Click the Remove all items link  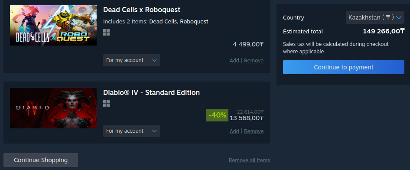pos(249,160)
